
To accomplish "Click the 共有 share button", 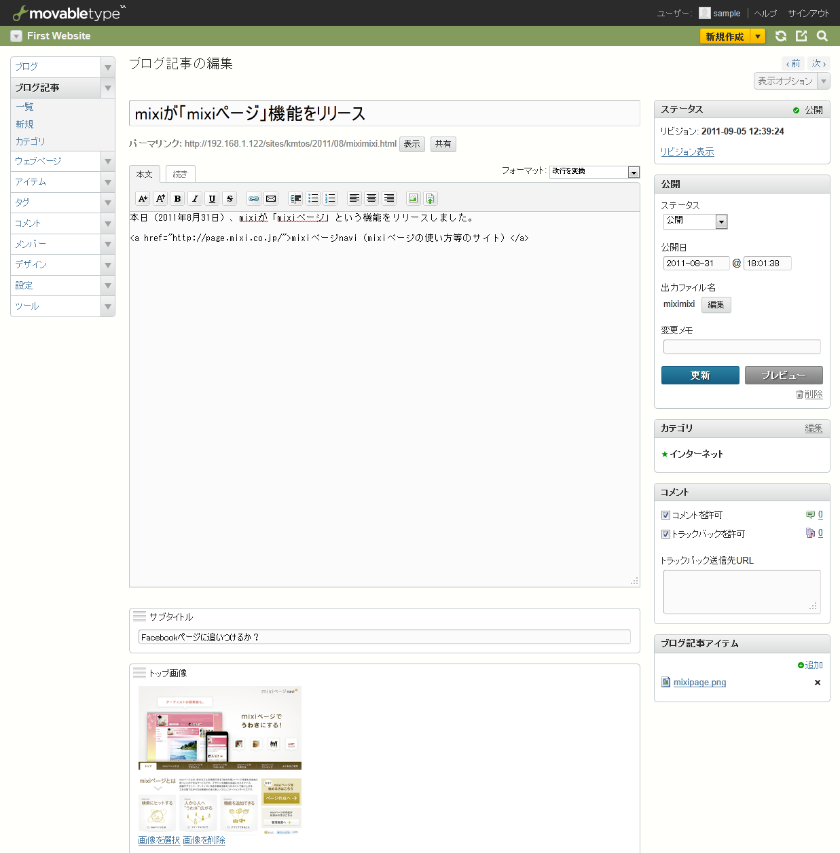I will pos(443,144).
